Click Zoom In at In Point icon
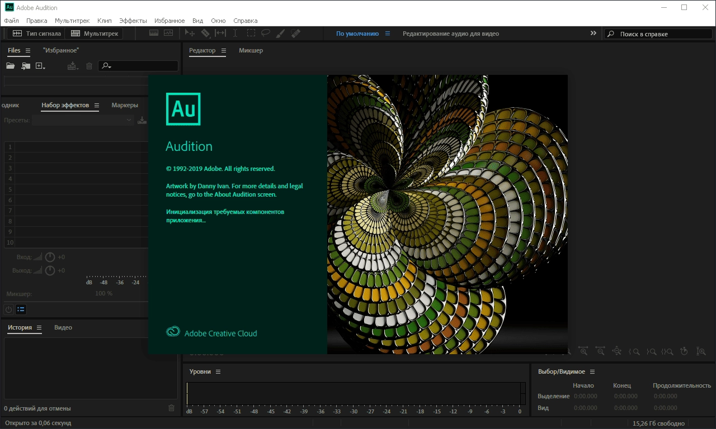The height and width of the screenshot is (429, 716). [634, 351]
